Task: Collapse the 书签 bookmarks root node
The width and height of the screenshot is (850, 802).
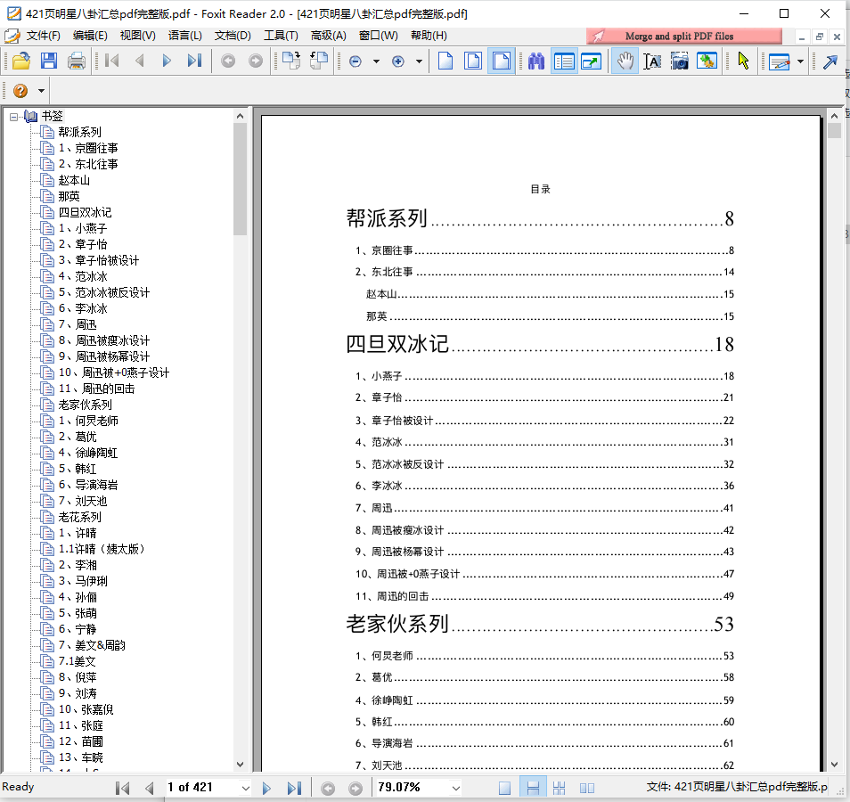Action: tap(13, 116)
